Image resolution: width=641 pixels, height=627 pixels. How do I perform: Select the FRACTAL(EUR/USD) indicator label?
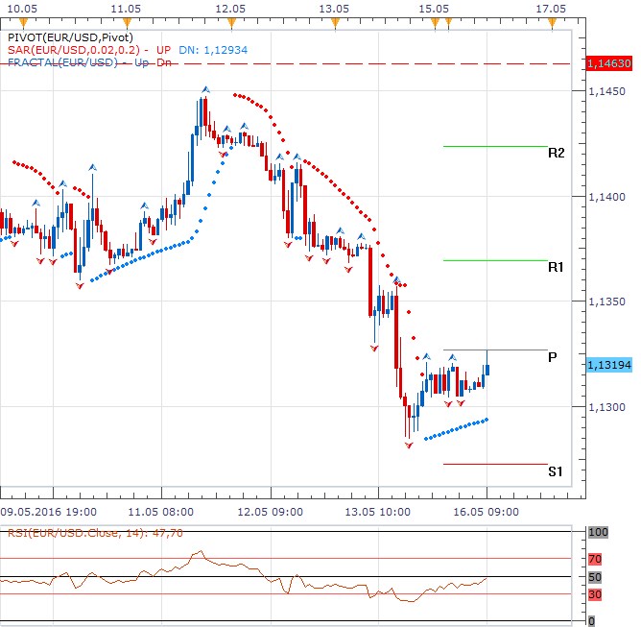point(61,62)
